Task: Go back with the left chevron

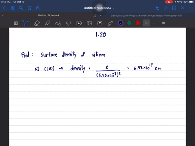Action: point(4,8)
